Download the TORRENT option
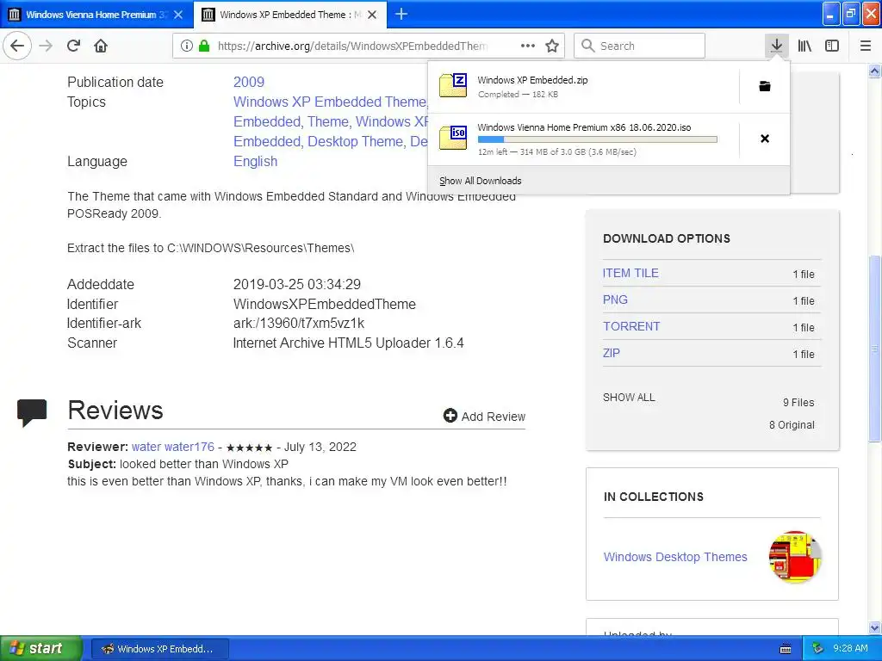Image resolution: width=882 pixels, height=661 pixels. pyautogui.click(x=631, y=326)
